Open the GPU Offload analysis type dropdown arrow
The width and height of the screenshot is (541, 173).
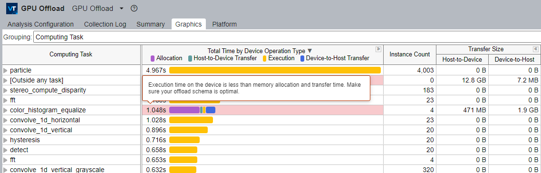pyautogui.click(x=121, y=9)
